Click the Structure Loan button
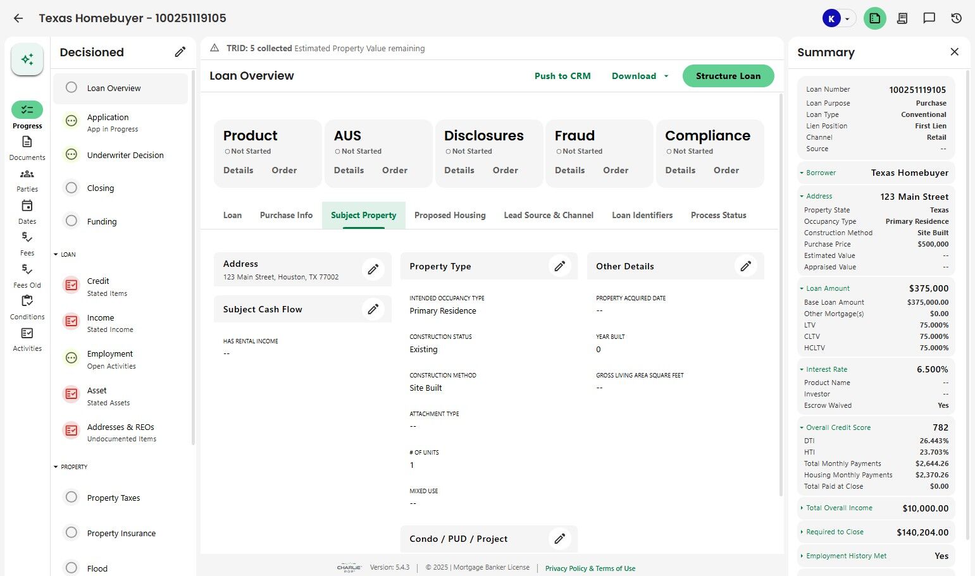The height and width of the screenshot is (576, 975). pos(728,76)
